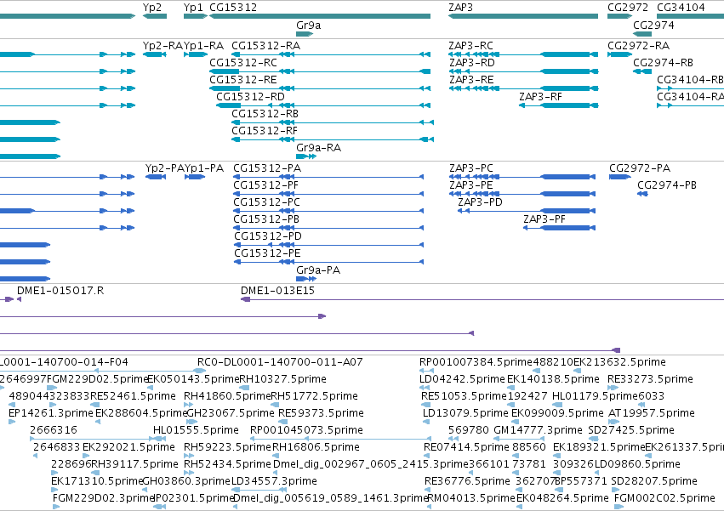Click the Gr9a-PA protein label
The image size is (724, 511).
coord(318,270)
